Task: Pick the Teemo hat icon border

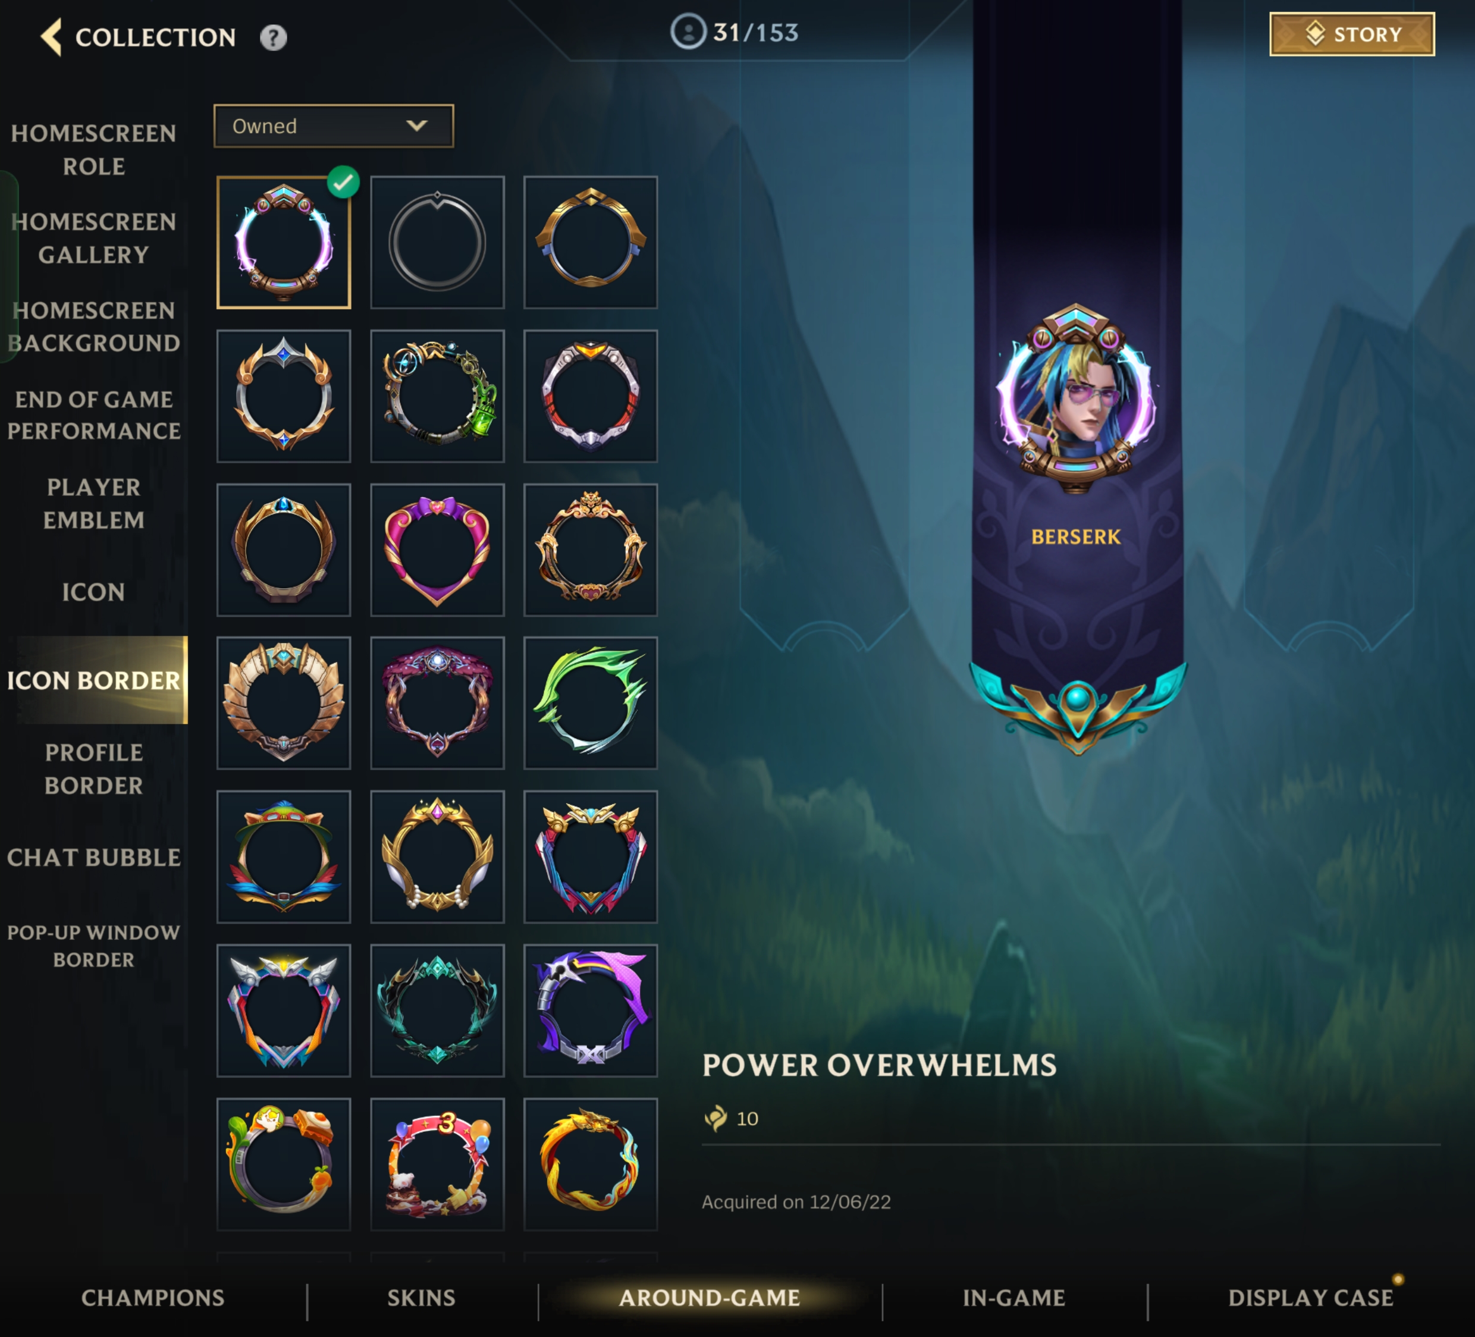Action: point(284,856)
